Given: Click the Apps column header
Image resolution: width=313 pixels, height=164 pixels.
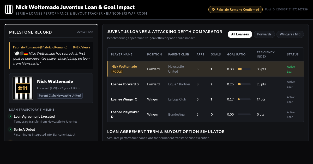Looking at the screenshot, I should pos(200,54).
